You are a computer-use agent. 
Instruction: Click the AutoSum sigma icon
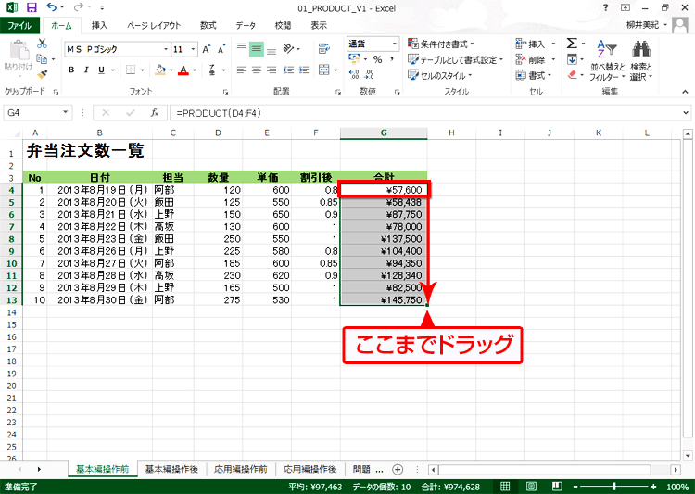coord(572,44)
